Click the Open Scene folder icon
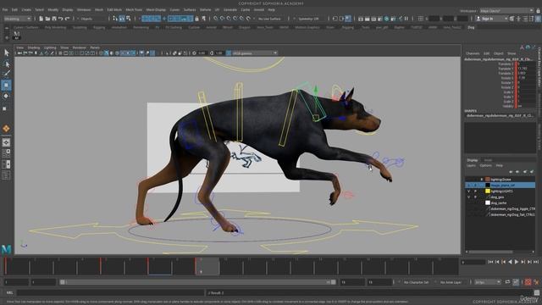This screenshot has width=542, height=305. pos(47,19)
